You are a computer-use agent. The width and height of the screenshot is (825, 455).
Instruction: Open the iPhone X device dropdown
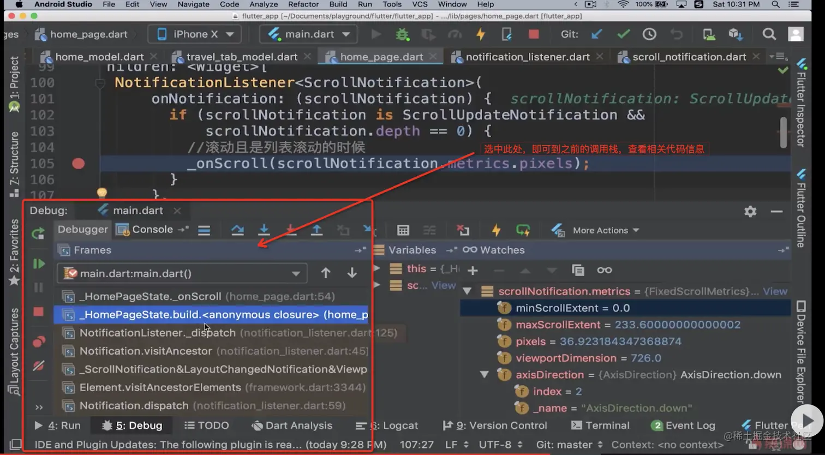[x=194, y=34]
